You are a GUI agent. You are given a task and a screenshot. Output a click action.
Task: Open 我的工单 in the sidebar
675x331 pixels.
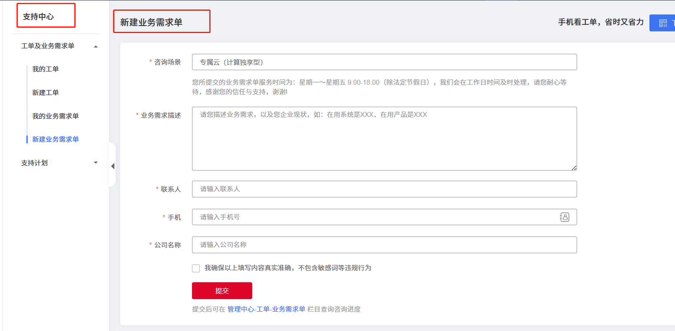coord(45,69)
